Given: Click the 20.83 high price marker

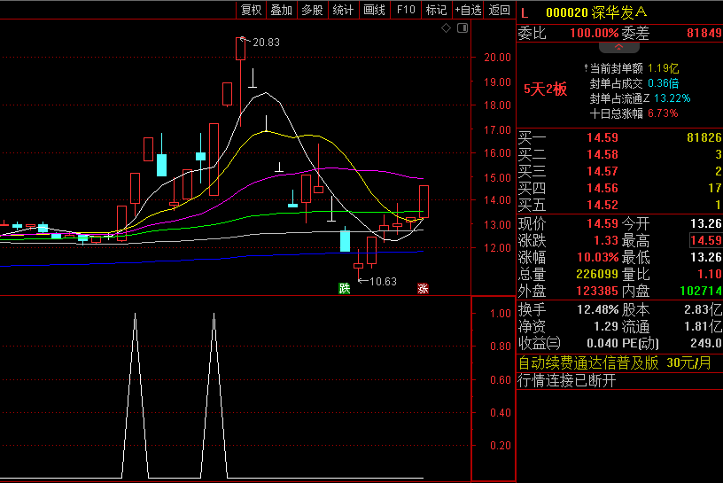Looking at the screenshot, I should [x=266, y=42].
